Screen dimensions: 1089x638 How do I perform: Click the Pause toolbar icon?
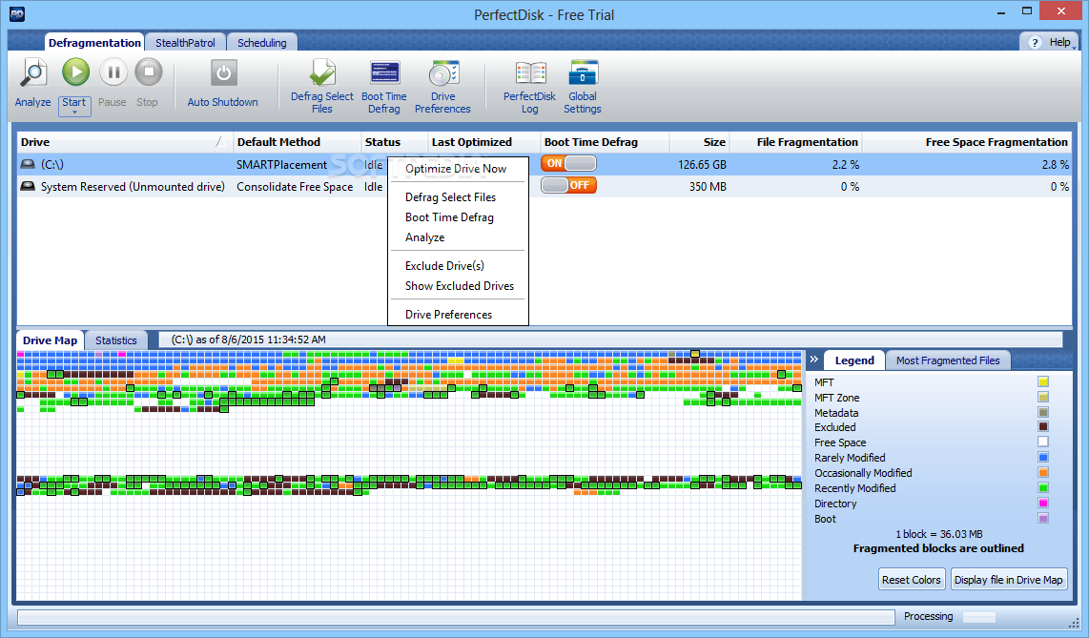point(113,72)
